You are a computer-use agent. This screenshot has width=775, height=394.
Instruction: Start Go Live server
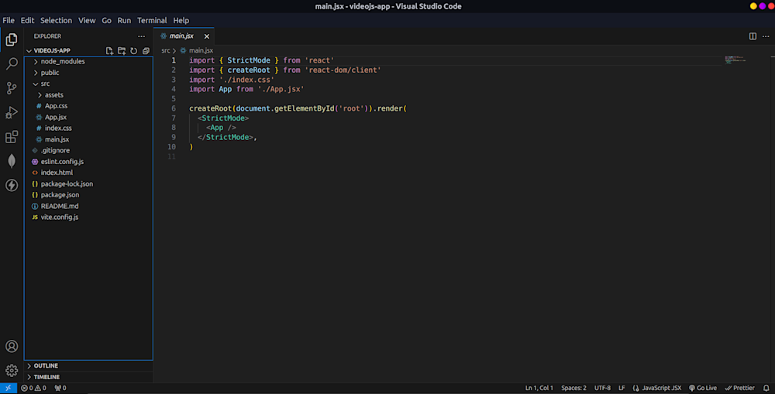(703, 388)
